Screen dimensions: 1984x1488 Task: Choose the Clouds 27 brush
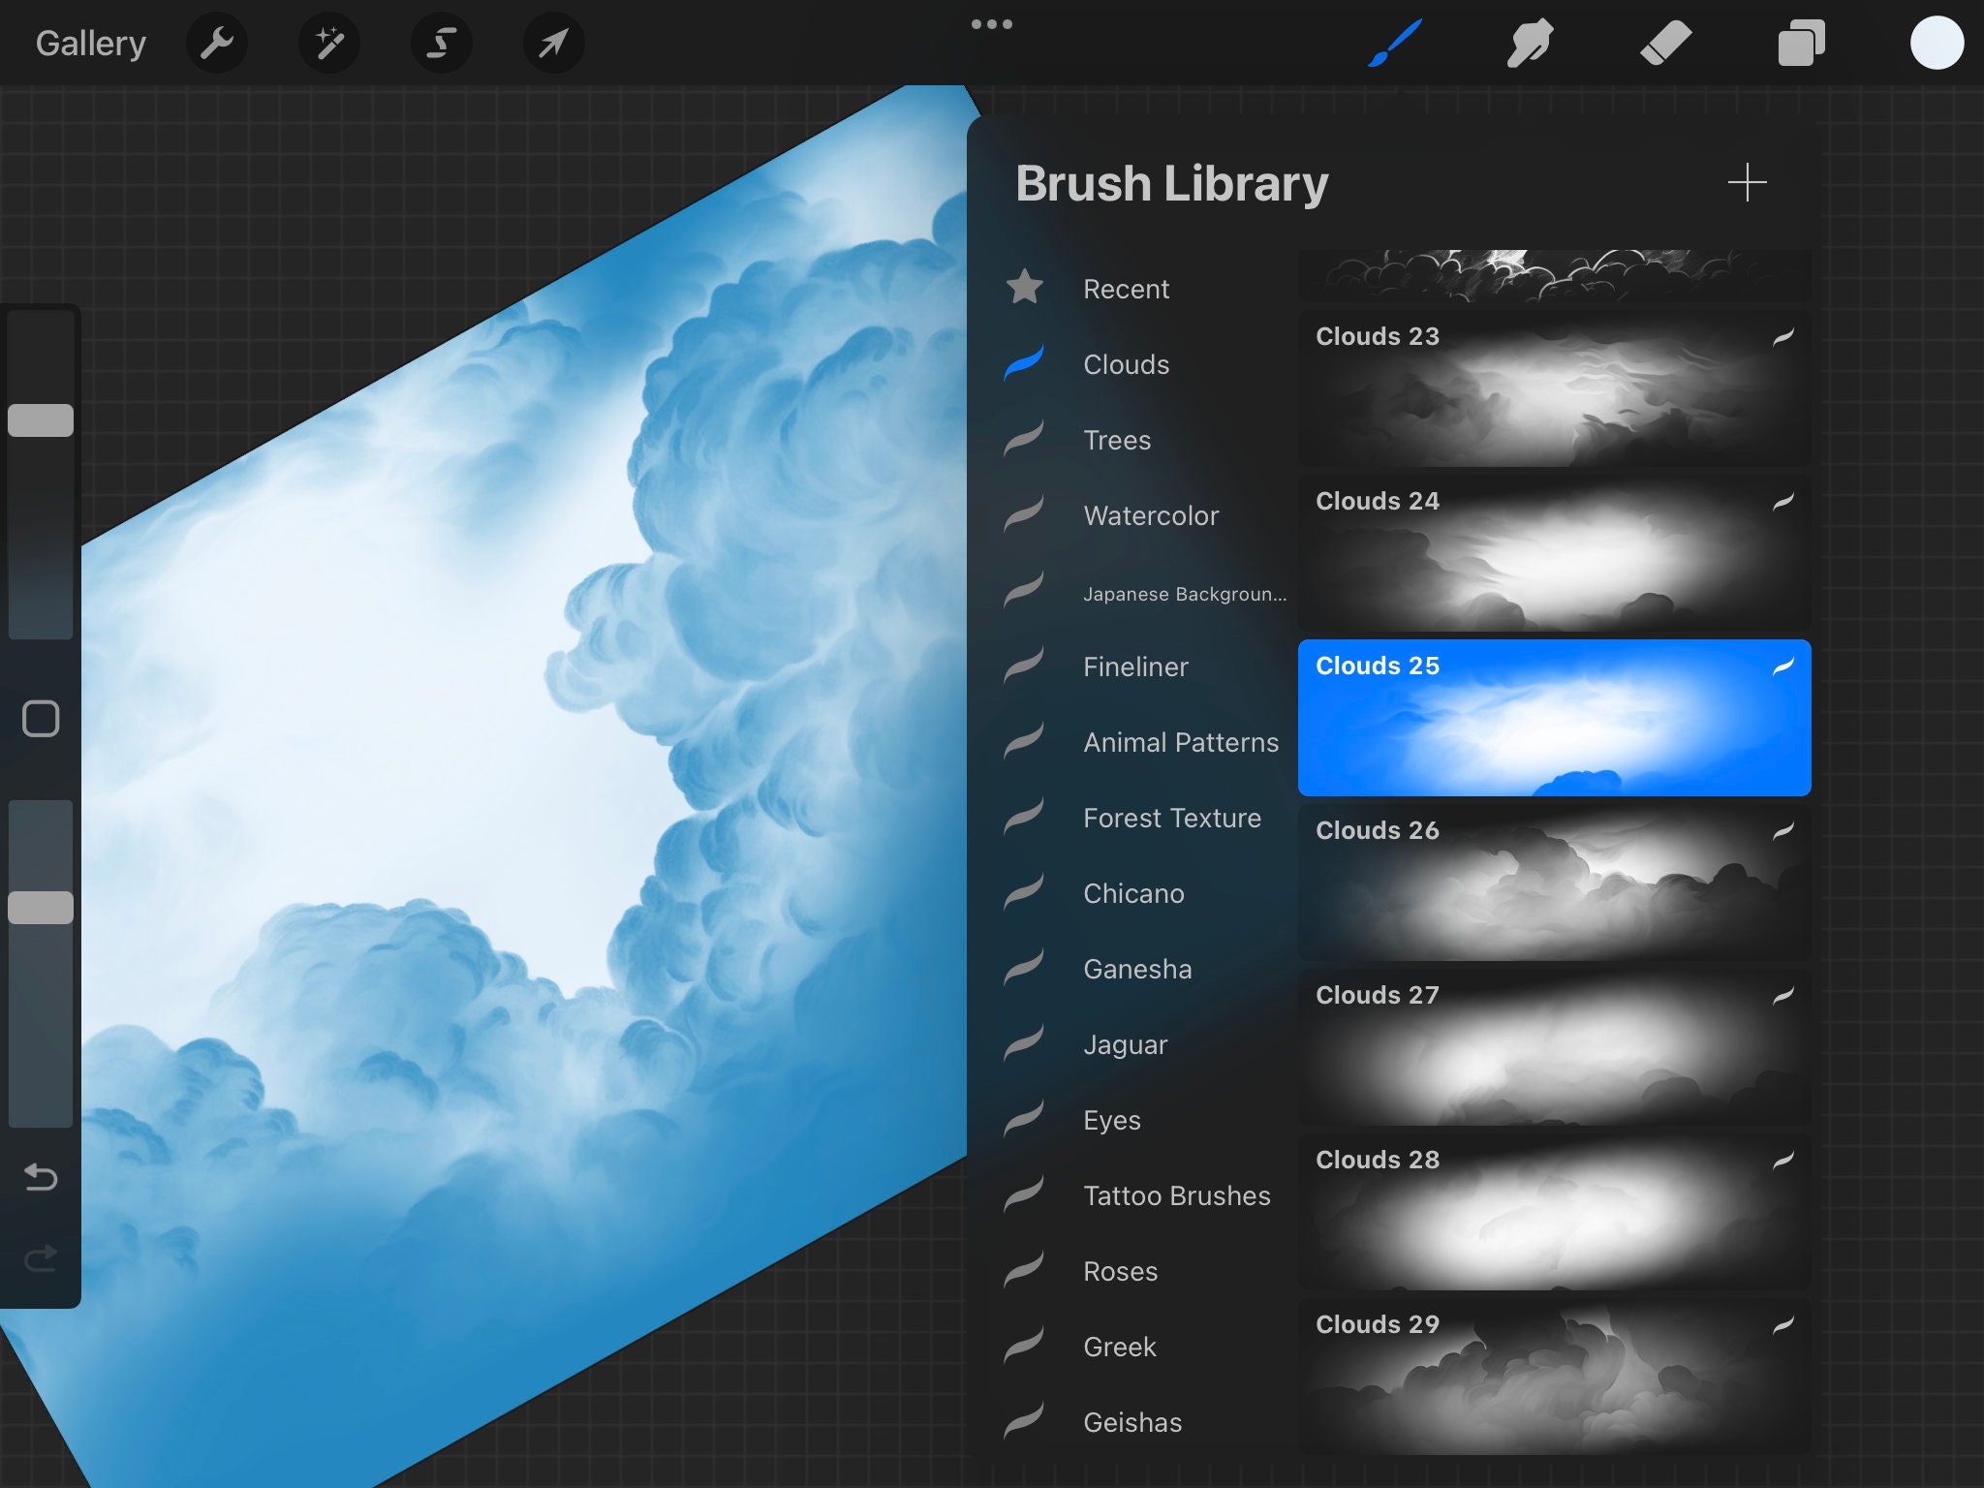click(1554, 1047)
